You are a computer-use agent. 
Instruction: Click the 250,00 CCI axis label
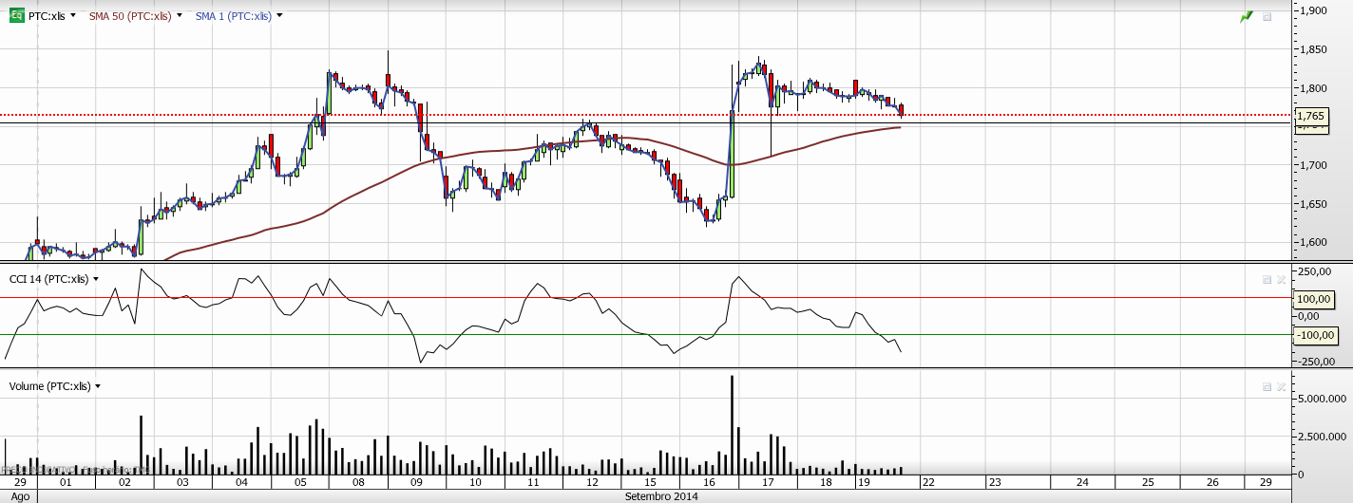click(x=1314, y=272)
